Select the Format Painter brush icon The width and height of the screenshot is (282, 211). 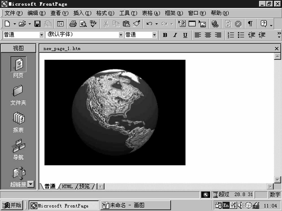point(137,24)
